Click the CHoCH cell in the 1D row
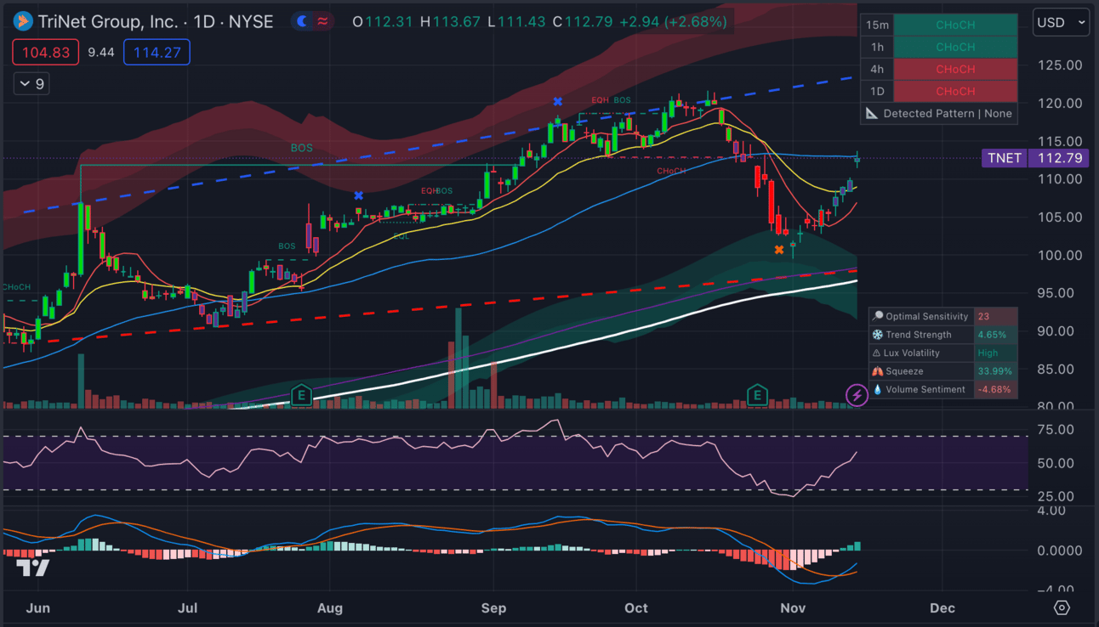The width and height of the screenshot is (1099, 627). tap(955, 92)
